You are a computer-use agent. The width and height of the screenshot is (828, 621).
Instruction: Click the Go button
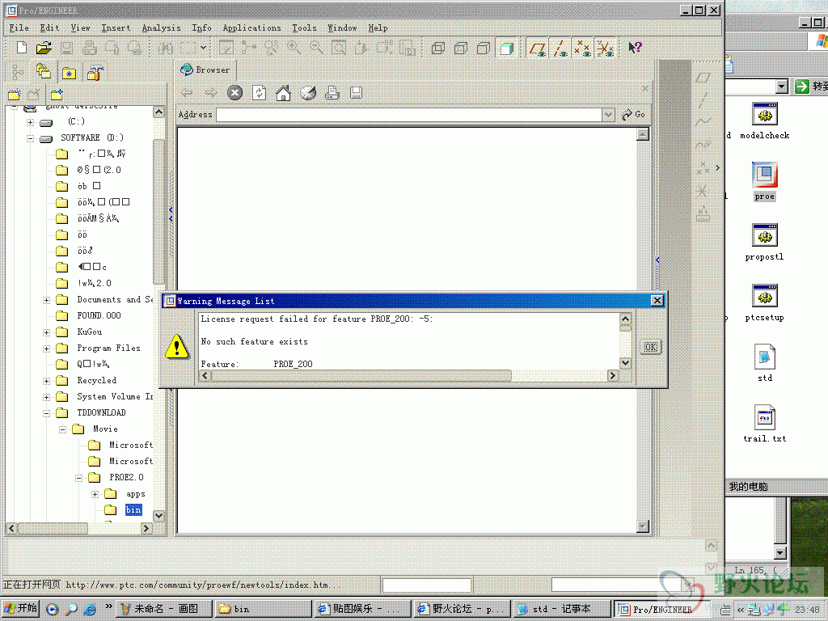tap(634, 115)
